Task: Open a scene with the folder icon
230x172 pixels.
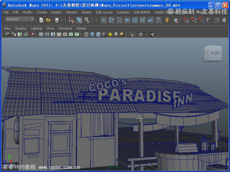Action: click(x=48, y=20)
